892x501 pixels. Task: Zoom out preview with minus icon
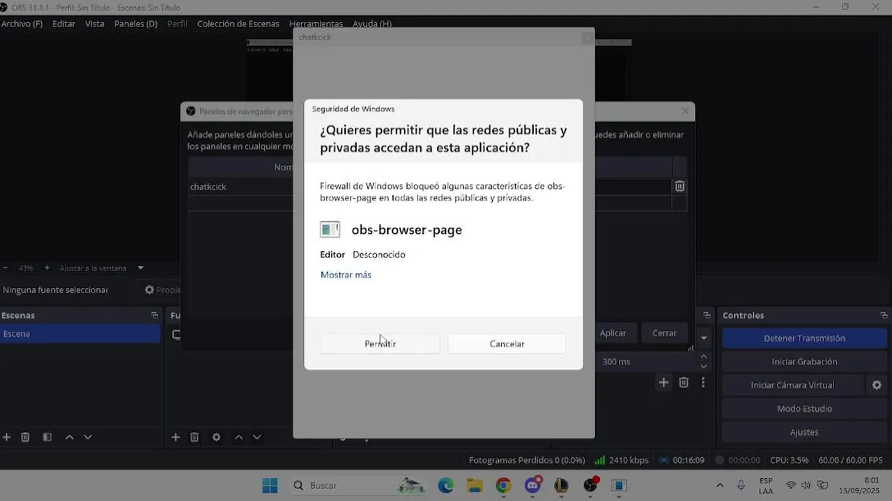coord(6,268)
